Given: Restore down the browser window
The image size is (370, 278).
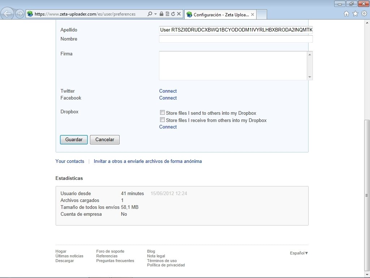Looking at the screenshot, I should 352,4.
